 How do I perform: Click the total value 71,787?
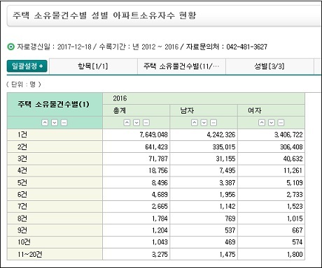pos(158,159)
